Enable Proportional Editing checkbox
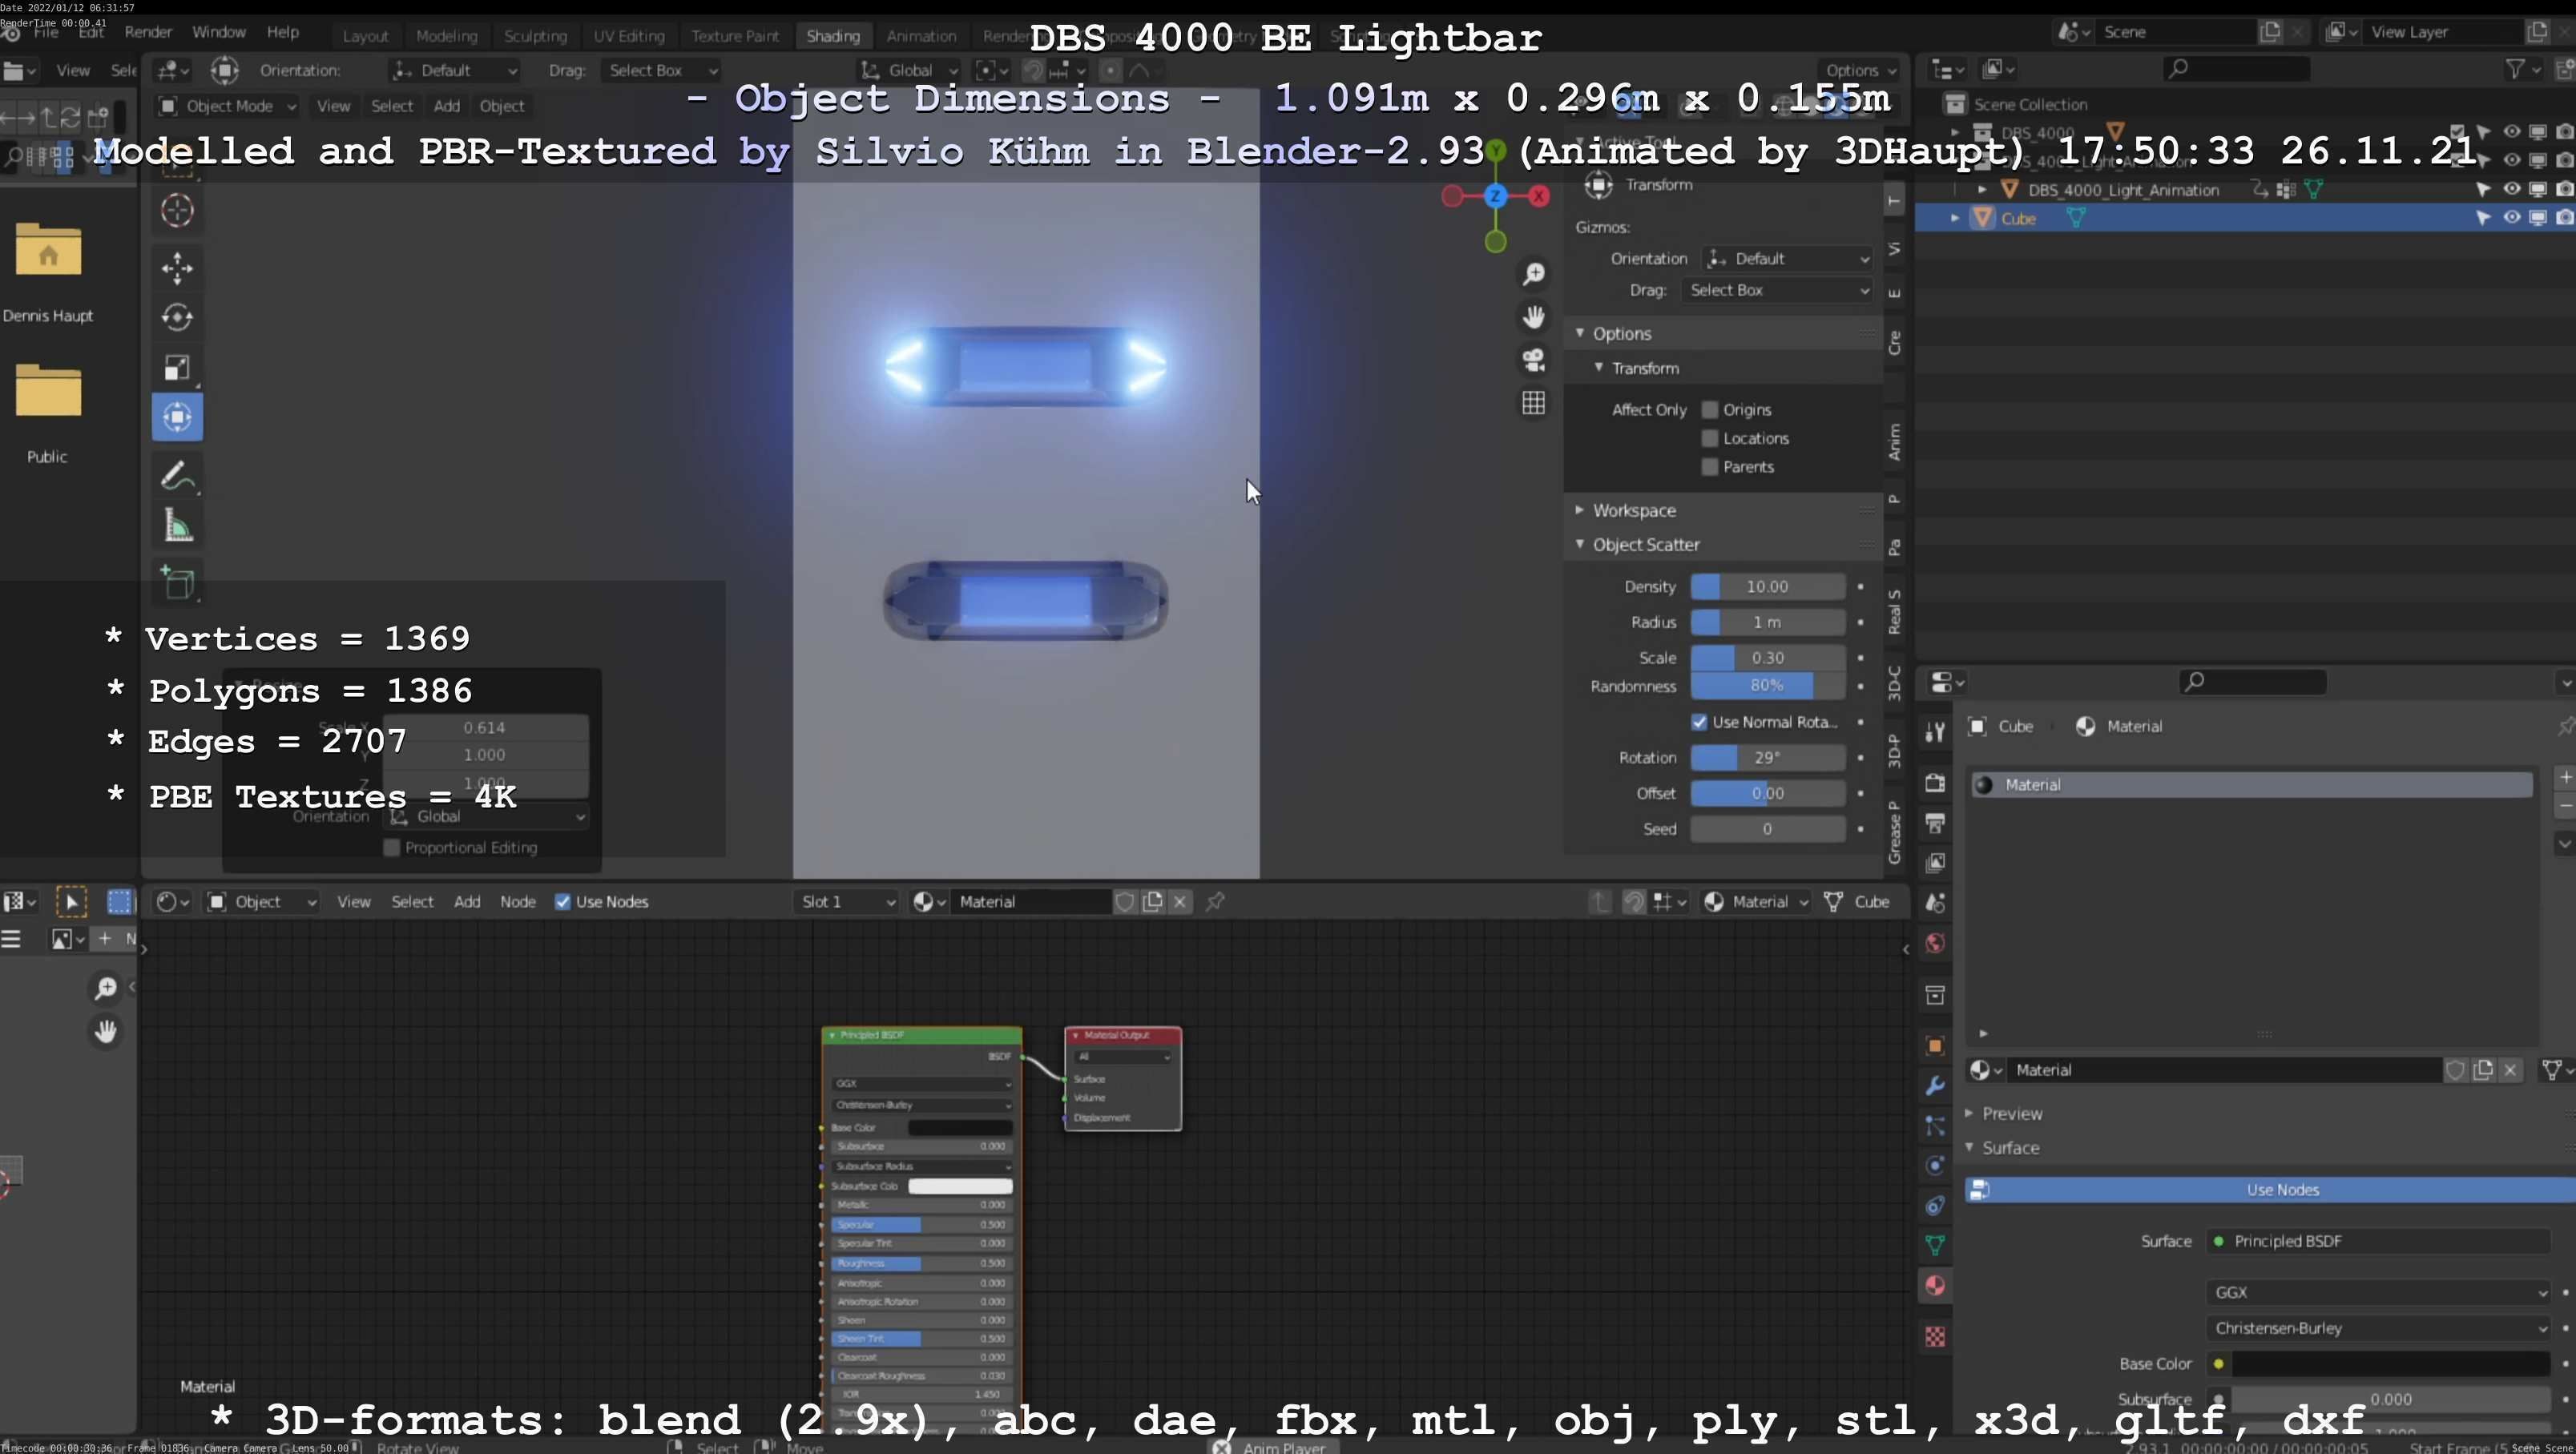The width and height of the screenshot is (2576, 1454). 392,847
